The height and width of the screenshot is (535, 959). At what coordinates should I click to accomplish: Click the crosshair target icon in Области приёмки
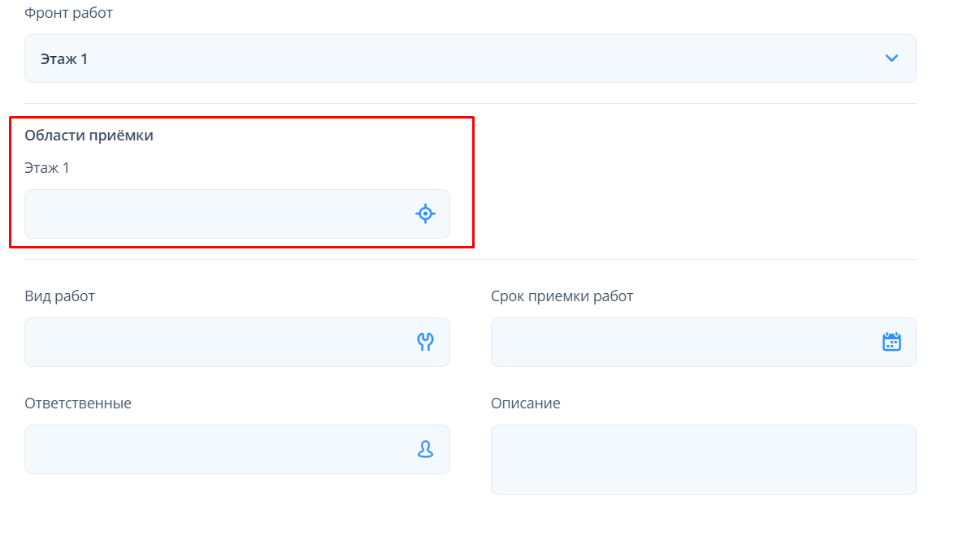click(425, 214)
